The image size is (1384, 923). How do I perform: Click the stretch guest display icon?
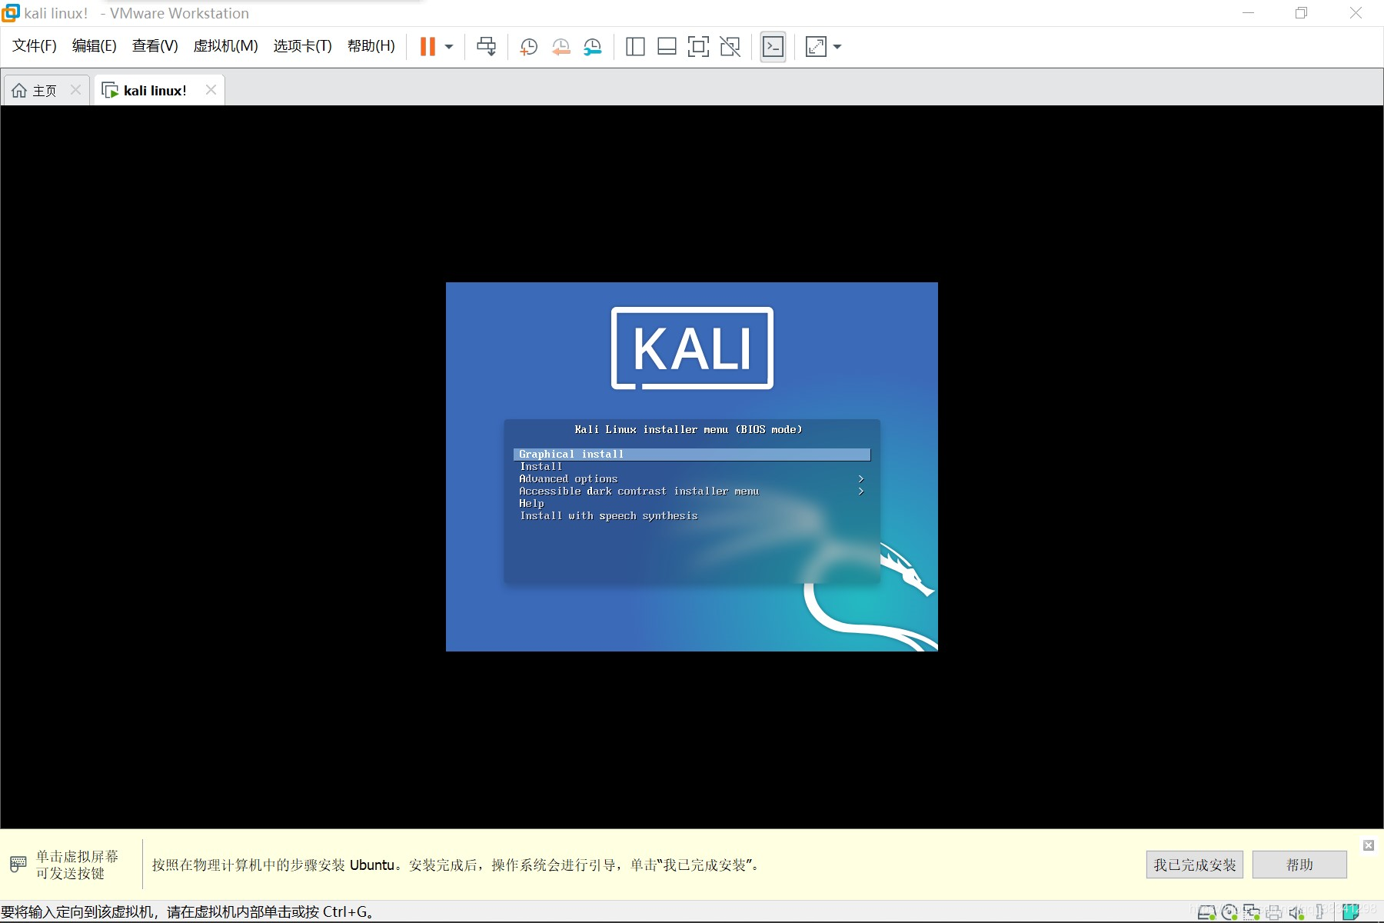pyautogui.click(x=816, y=47)
